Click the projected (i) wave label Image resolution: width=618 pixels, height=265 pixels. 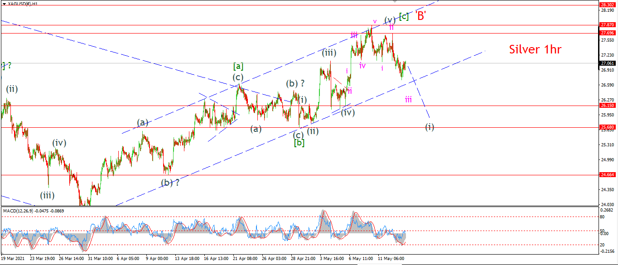pos(430,127)
